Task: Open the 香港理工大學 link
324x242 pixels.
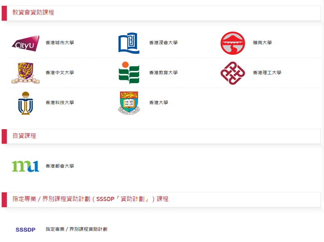Action: [x=267, y=73]
